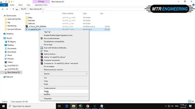Click WinRAR icon beside Add to archive
The image size is (195, 109).
(x=42, y=54)
